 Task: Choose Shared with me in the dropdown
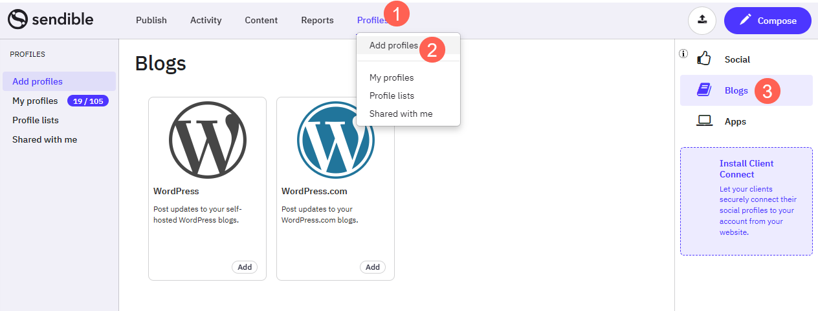click(408, 114)
